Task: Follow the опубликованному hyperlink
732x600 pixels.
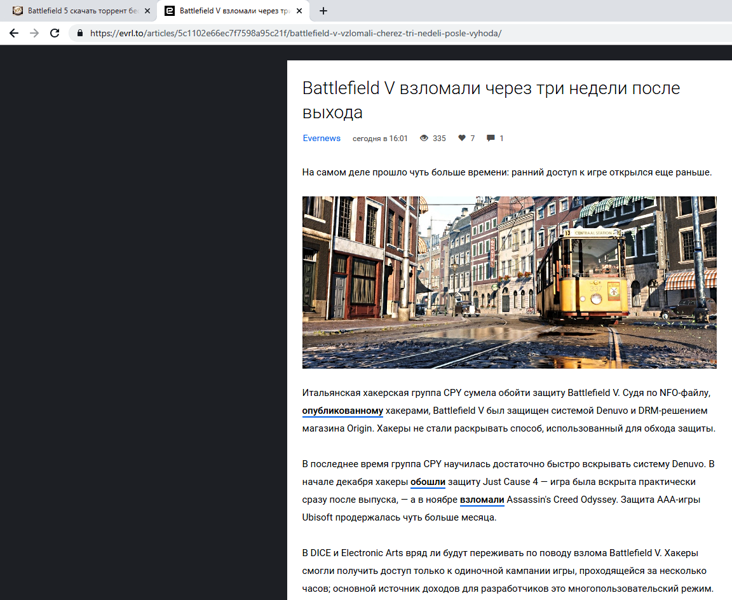Action: pyautogui.click(x=342, y=411)
